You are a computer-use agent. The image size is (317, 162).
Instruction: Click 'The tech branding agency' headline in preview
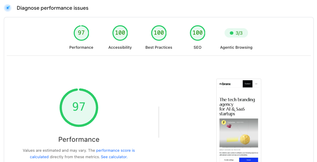point(237,107)
